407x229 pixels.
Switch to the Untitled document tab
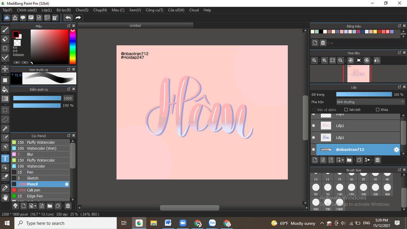click(x=135, y=25)
